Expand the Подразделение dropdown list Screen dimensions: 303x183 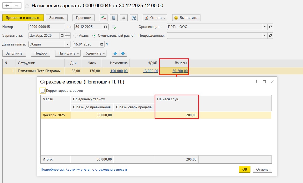click(x=264, y=35)
